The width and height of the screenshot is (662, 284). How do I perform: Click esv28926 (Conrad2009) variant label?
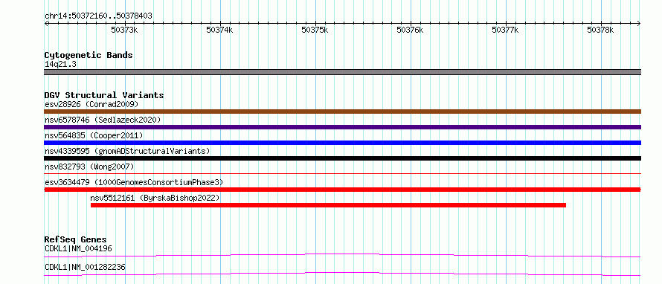tap(91, 104)
